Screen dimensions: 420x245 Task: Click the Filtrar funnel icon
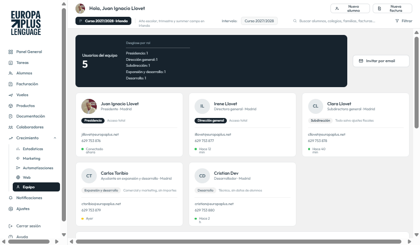(397, 21)
